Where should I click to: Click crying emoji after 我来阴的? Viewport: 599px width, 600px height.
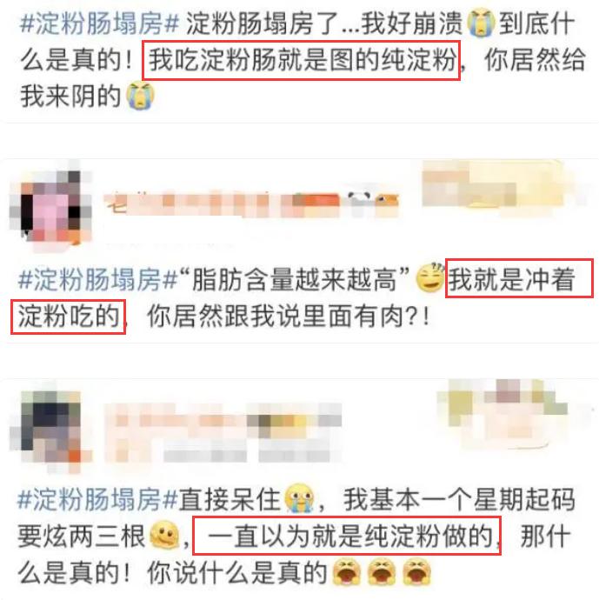click(x=140, y=96)
